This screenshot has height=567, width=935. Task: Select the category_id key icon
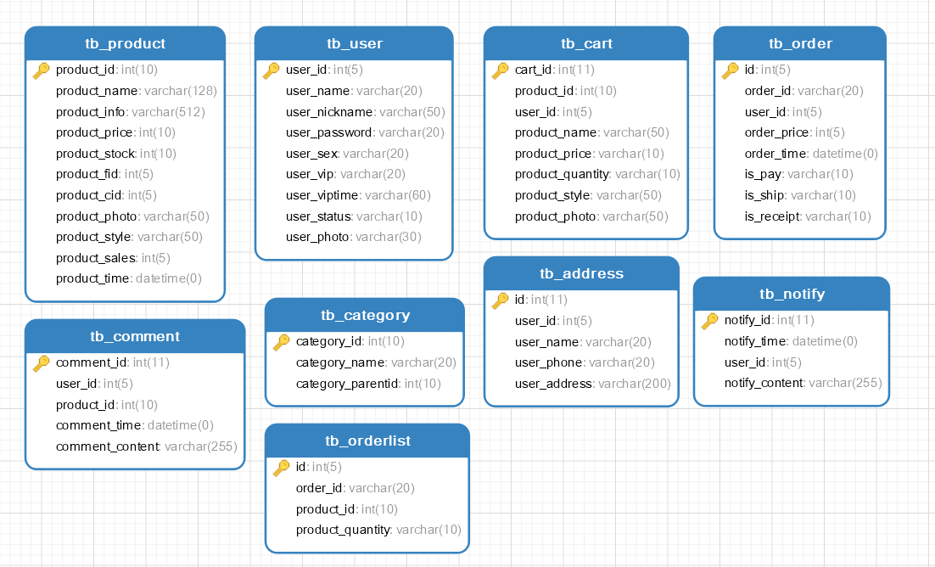click(x=281, y=342)
